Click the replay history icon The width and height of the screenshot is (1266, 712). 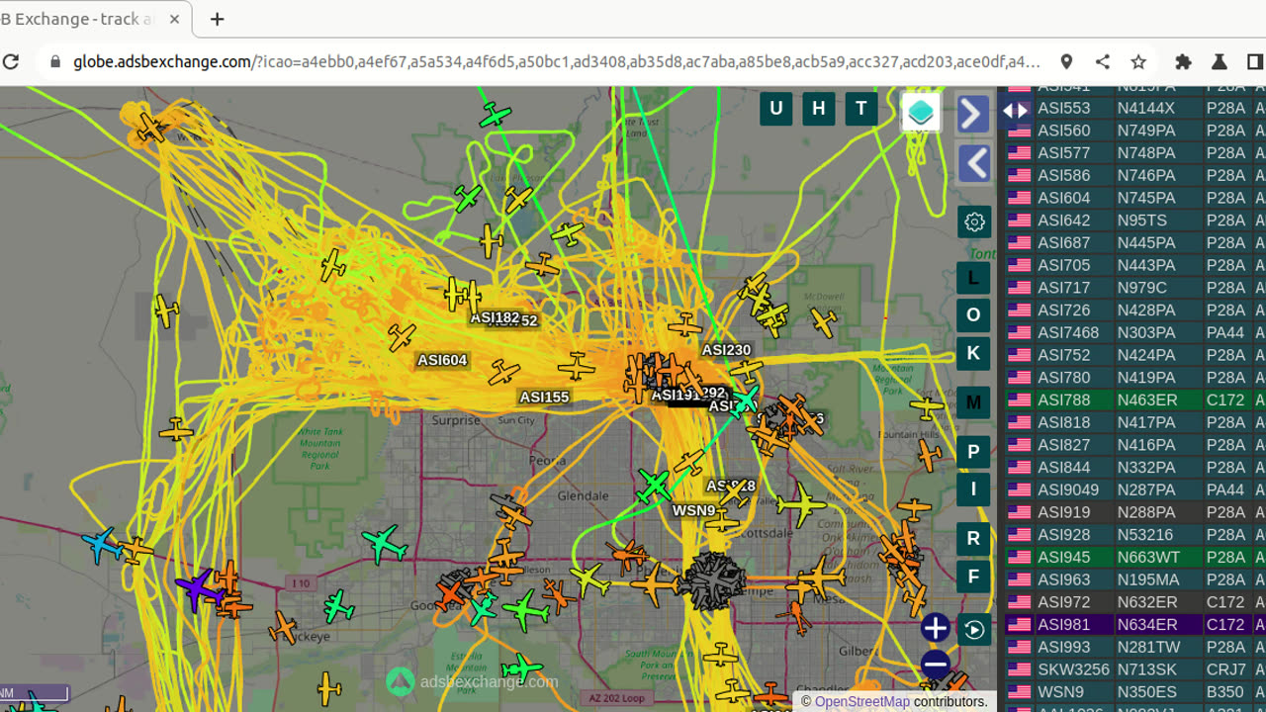coord(974,629)
